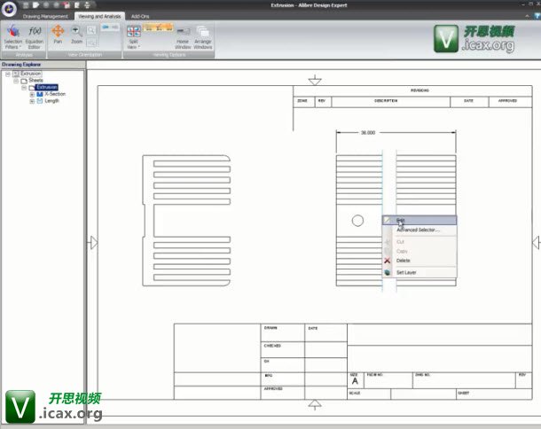Choose Set Layer in context menu
Screen dimensions: 541x429
click(x=406, y=272)
